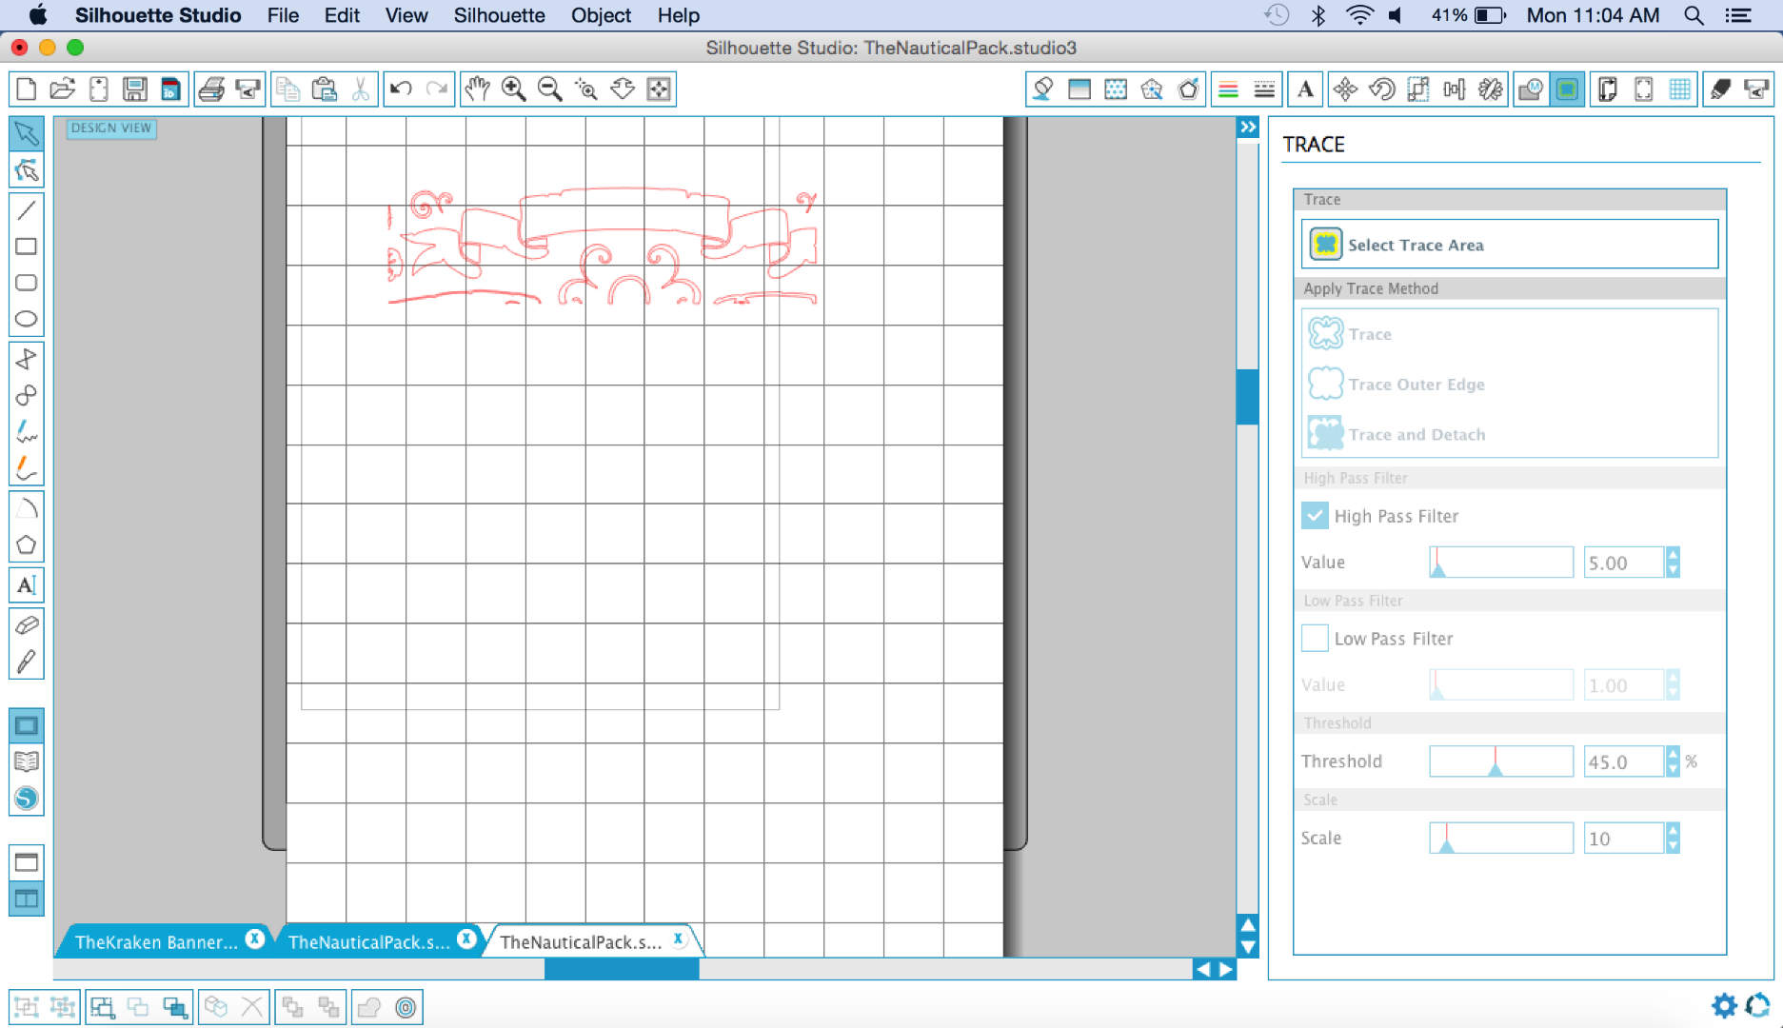Collapse the side panel double-chevron
Screen dimensions: 1783x1028
(x=1248, y=128)
